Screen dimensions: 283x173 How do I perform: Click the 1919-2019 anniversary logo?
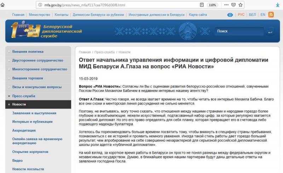coord(26,29)
